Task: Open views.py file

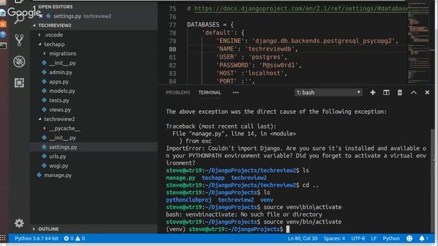Action: point(60,109)
